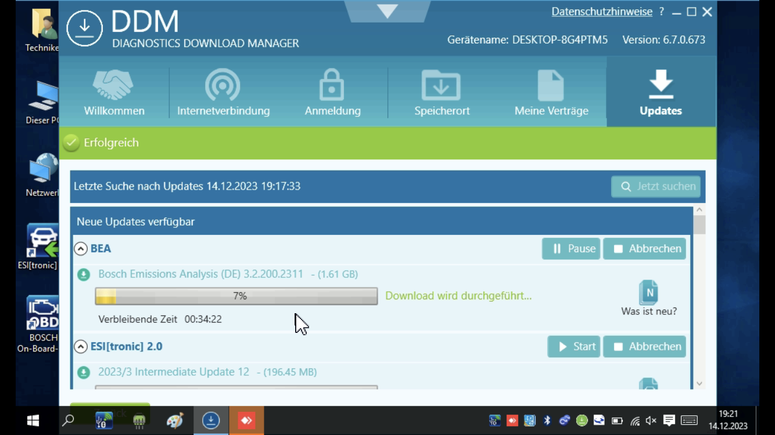Pause the BEA download
Image resolution: width=775 pixels, height=435 pixels.
coord(571,249)
